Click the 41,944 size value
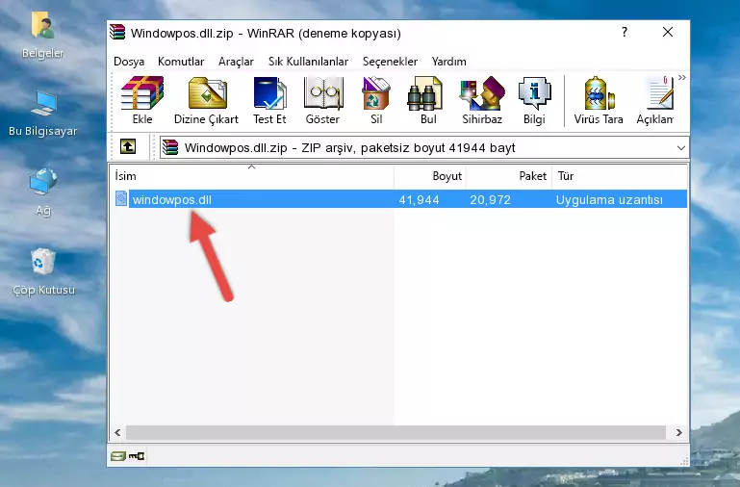Screen dimensions: 740x487 pos(419,199)
